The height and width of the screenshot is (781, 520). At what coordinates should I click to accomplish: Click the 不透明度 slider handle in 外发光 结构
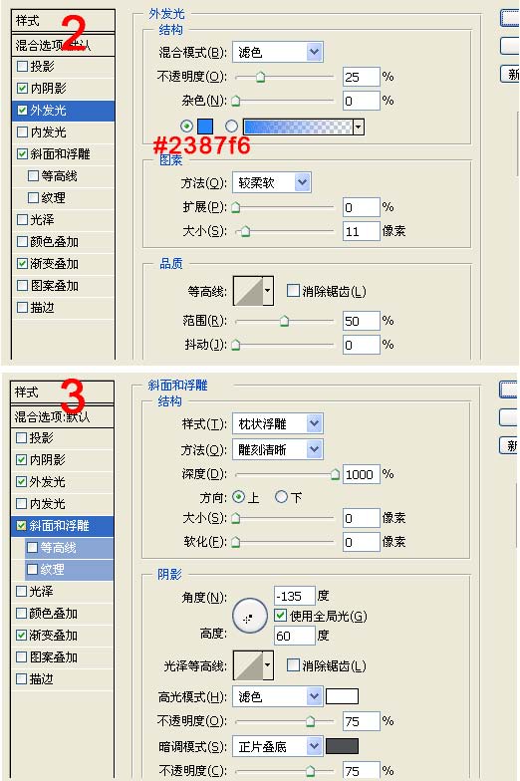click(260, 77)
